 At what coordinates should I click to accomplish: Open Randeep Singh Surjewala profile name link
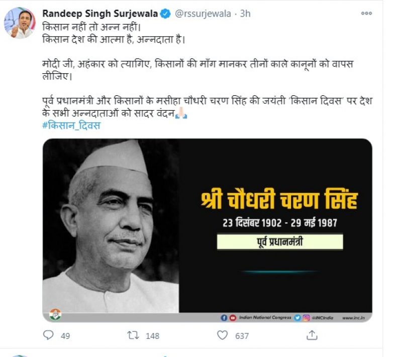click(x=100, y=14)
